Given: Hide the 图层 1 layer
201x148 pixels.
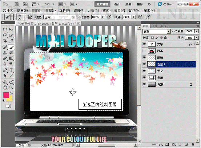Looking at the screenshot, I should coord(144,64).
